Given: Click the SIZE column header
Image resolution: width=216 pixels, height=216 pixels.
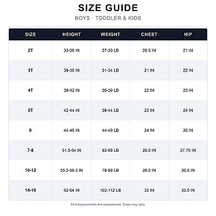Looking at the screenshot, I should 30,34.
